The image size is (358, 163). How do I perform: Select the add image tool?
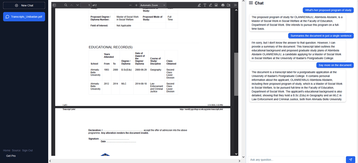216,5
